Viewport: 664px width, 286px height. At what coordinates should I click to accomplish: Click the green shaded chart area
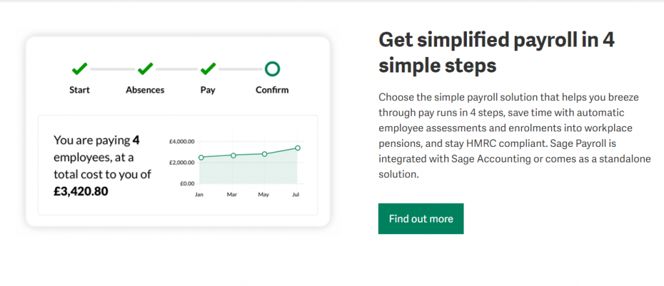pos(249,171)
